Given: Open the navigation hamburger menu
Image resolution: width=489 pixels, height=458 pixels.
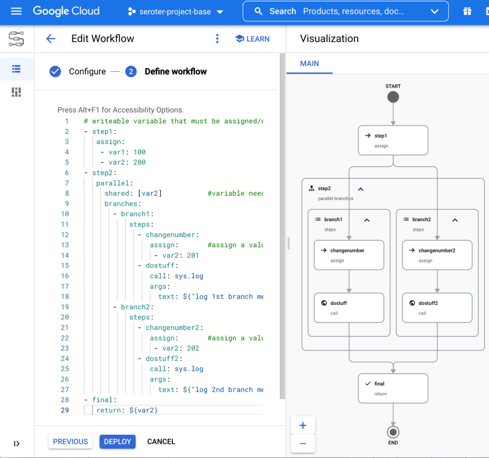Looking at the screenshot, I should tap(16, 11).
